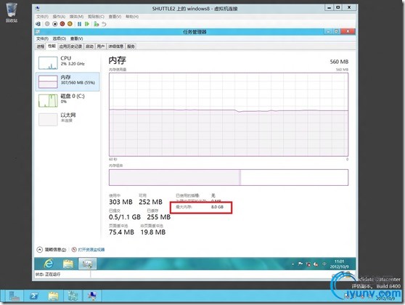Switch to the 应用历史记录 tab
Image resolution: width=405 pixels, height=305 pixels.
click(x=70, y=46)
